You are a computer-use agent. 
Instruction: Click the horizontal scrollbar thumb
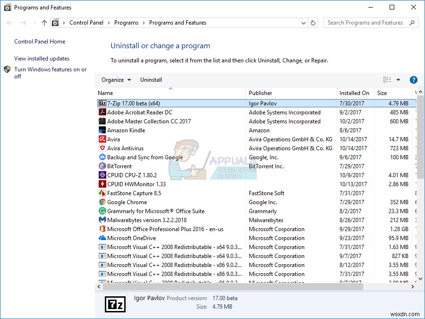coord(232,286)
